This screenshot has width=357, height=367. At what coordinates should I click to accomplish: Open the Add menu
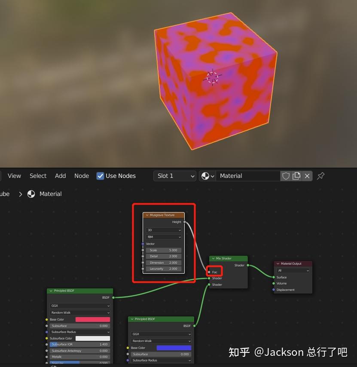pos(60,176)
